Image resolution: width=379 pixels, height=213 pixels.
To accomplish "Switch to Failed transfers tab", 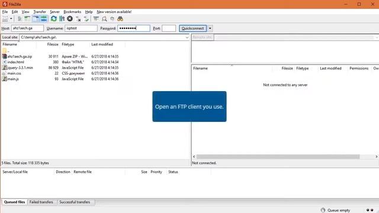I will coord(41,202).
